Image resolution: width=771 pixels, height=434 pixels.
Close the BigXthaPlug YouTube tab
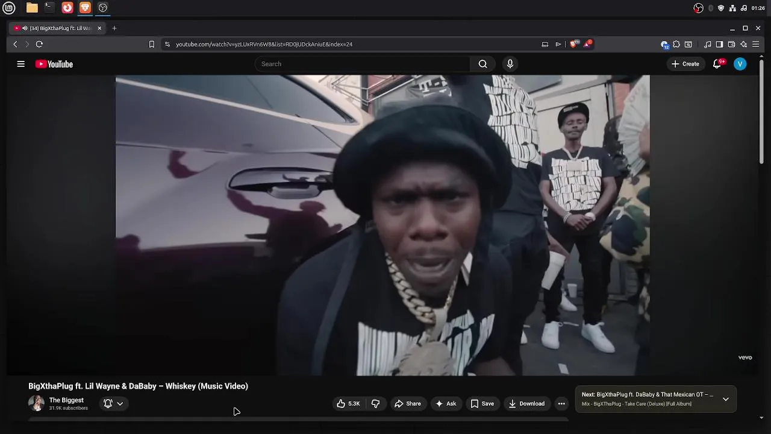99,28
